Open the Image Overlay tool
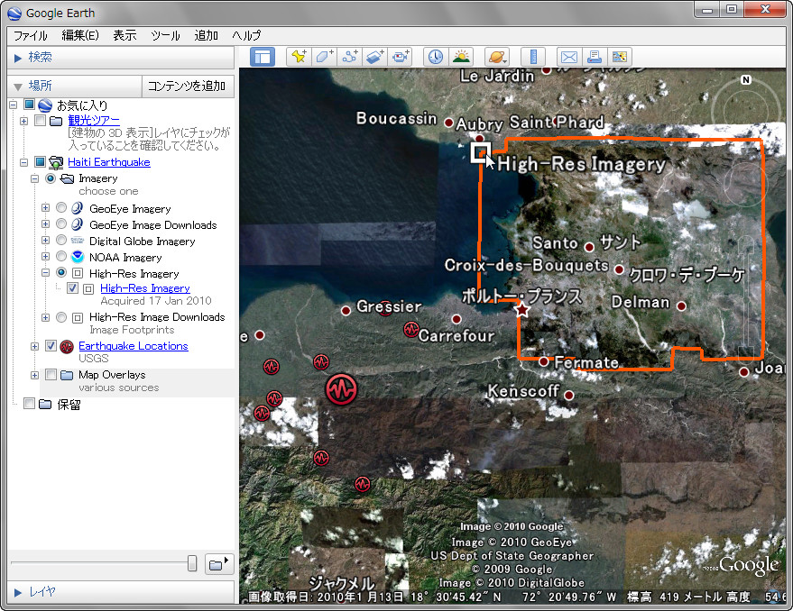This screenshot has width=793, height=611. (374, 56)
